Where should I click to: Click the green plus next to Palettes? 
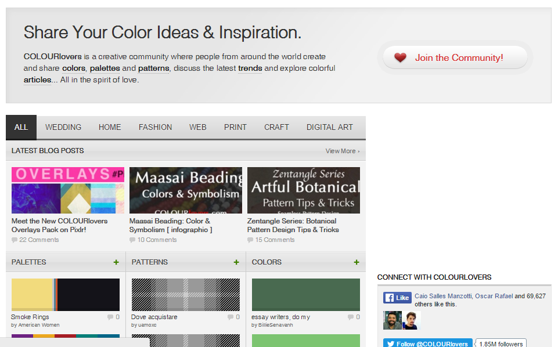coord(116,262)
